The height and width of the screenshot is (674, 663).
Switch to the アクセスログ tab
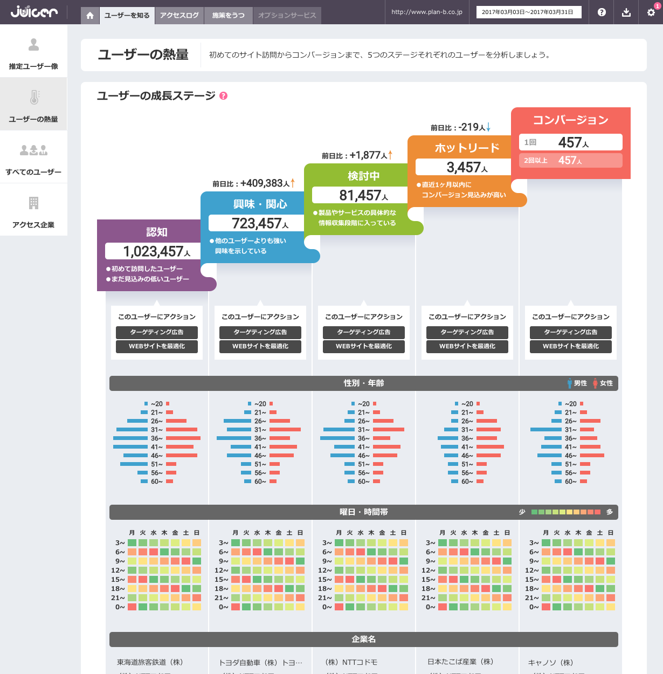coord(179,16)
